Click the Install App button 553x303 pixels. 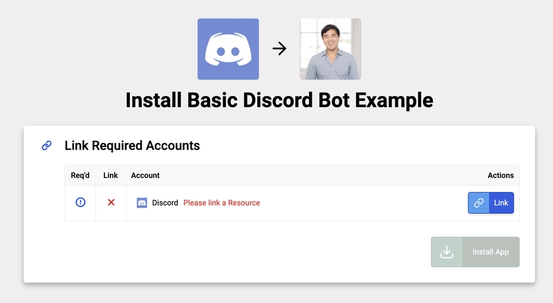[x=475, y=252]
